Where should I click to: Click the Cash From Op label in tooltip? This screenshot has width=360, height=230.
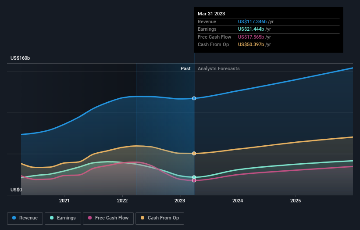(213, 45)
